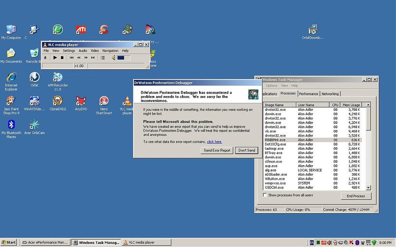Stop playback in VLC media player
The image size is (396, 247).
click(62, 58)
